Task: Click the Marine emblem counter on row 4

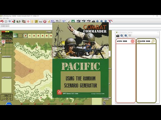Action: pyautogui.click(x=3, y=45)
